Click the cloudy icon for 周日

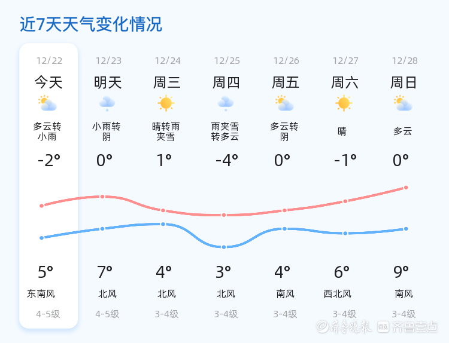coord(403,103)
